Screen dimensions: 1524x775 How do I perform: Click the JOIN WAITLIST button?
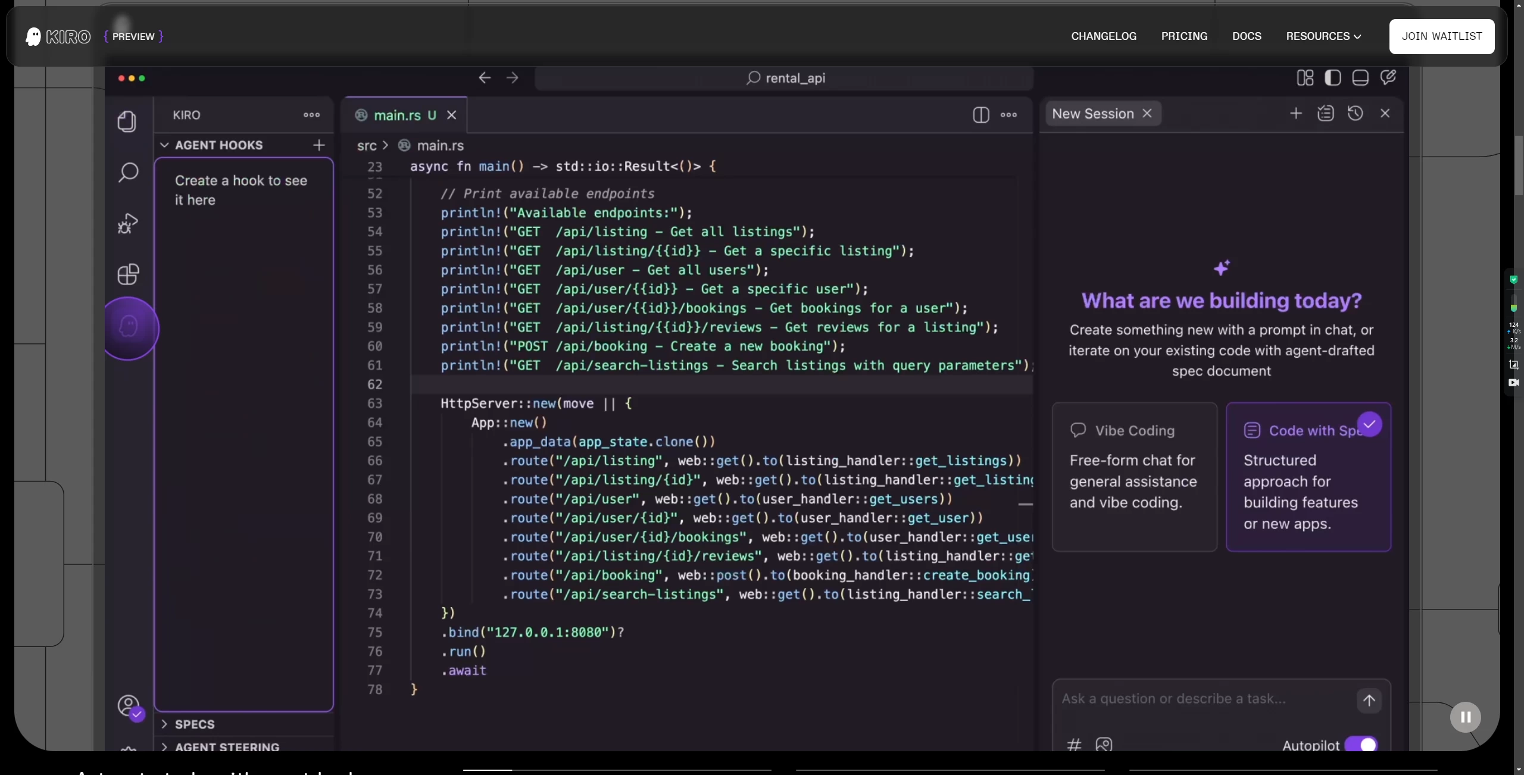point(1441,36)
